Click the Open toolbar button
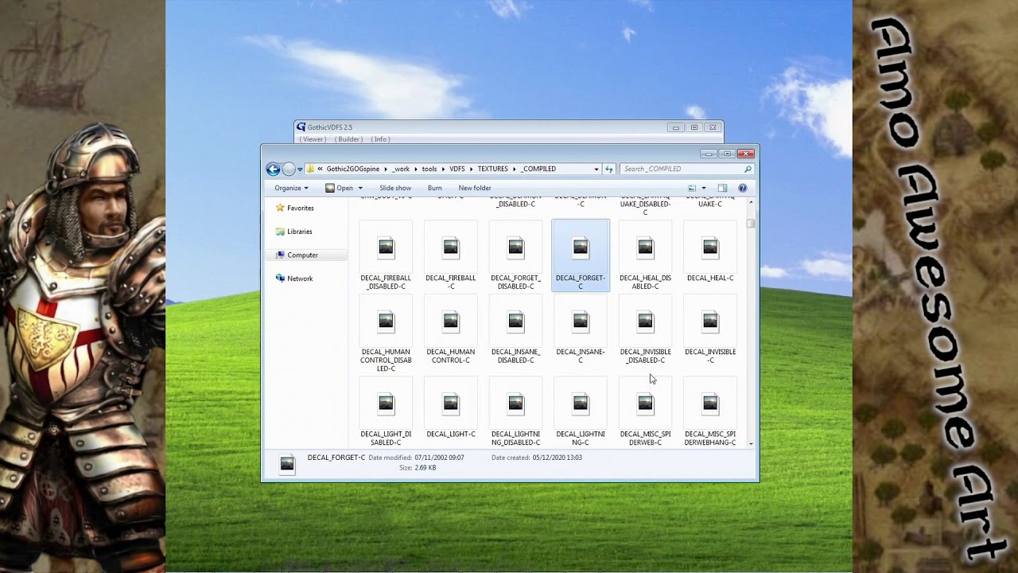 click(x=340, y=188)
